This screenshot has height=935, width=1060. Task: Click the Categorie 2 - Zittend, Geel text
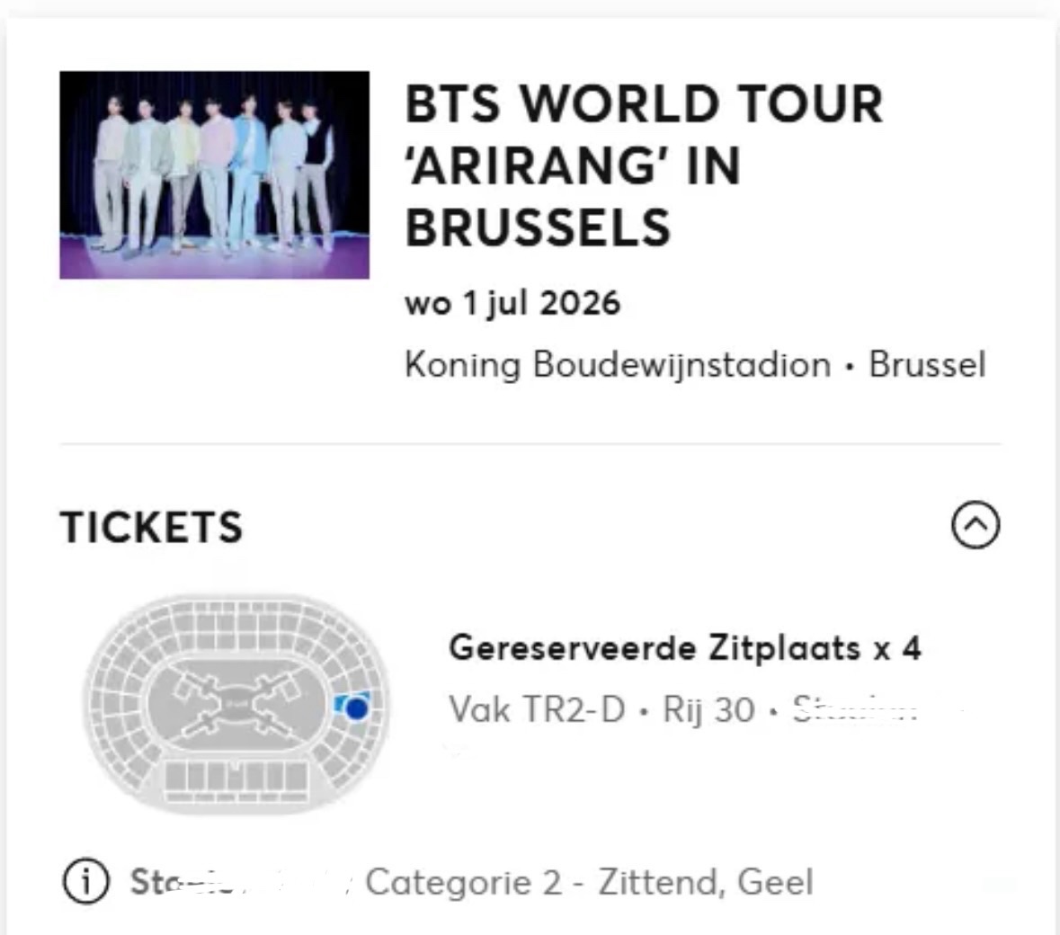[x=589, y=882]
